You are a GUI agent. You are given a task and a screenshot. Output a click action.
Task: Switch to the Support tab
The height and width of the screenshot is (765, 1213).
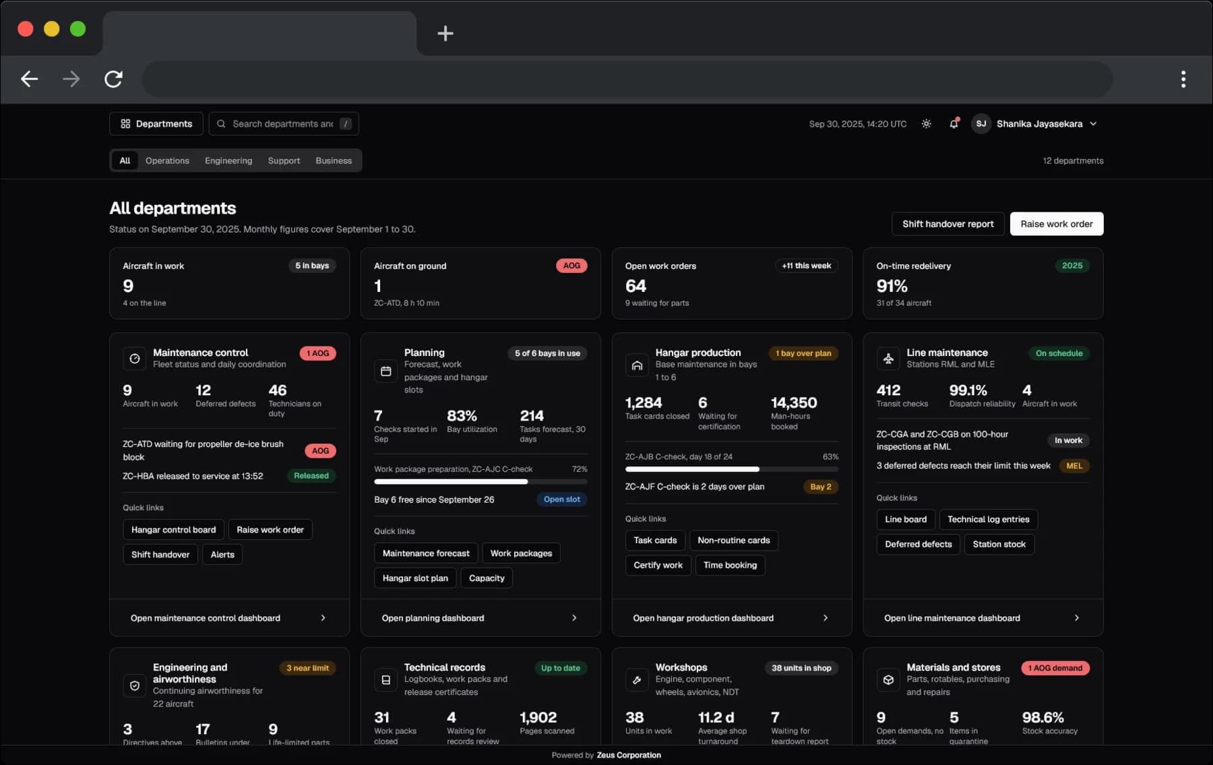click(x=284, y=160)
